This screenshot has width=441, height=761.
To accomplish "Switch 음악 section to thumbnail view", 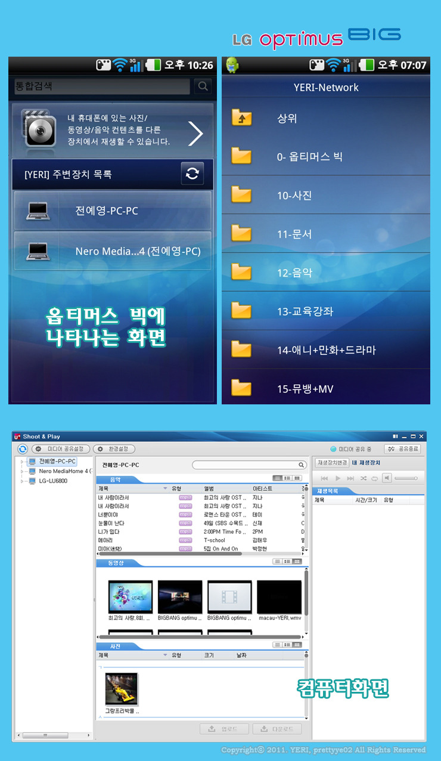I will click(x=297, y=478).
